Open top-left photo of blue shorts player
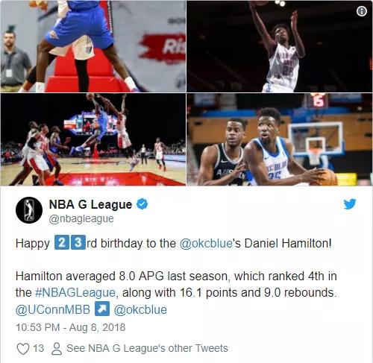Viewport: 373px width, 363px height. click(93, 46)
